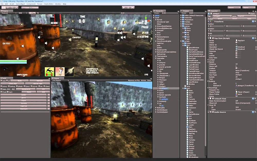
Task: Toggle Maximize on Play in Game view
Action: pyautogui.click(x=134, y=80)
